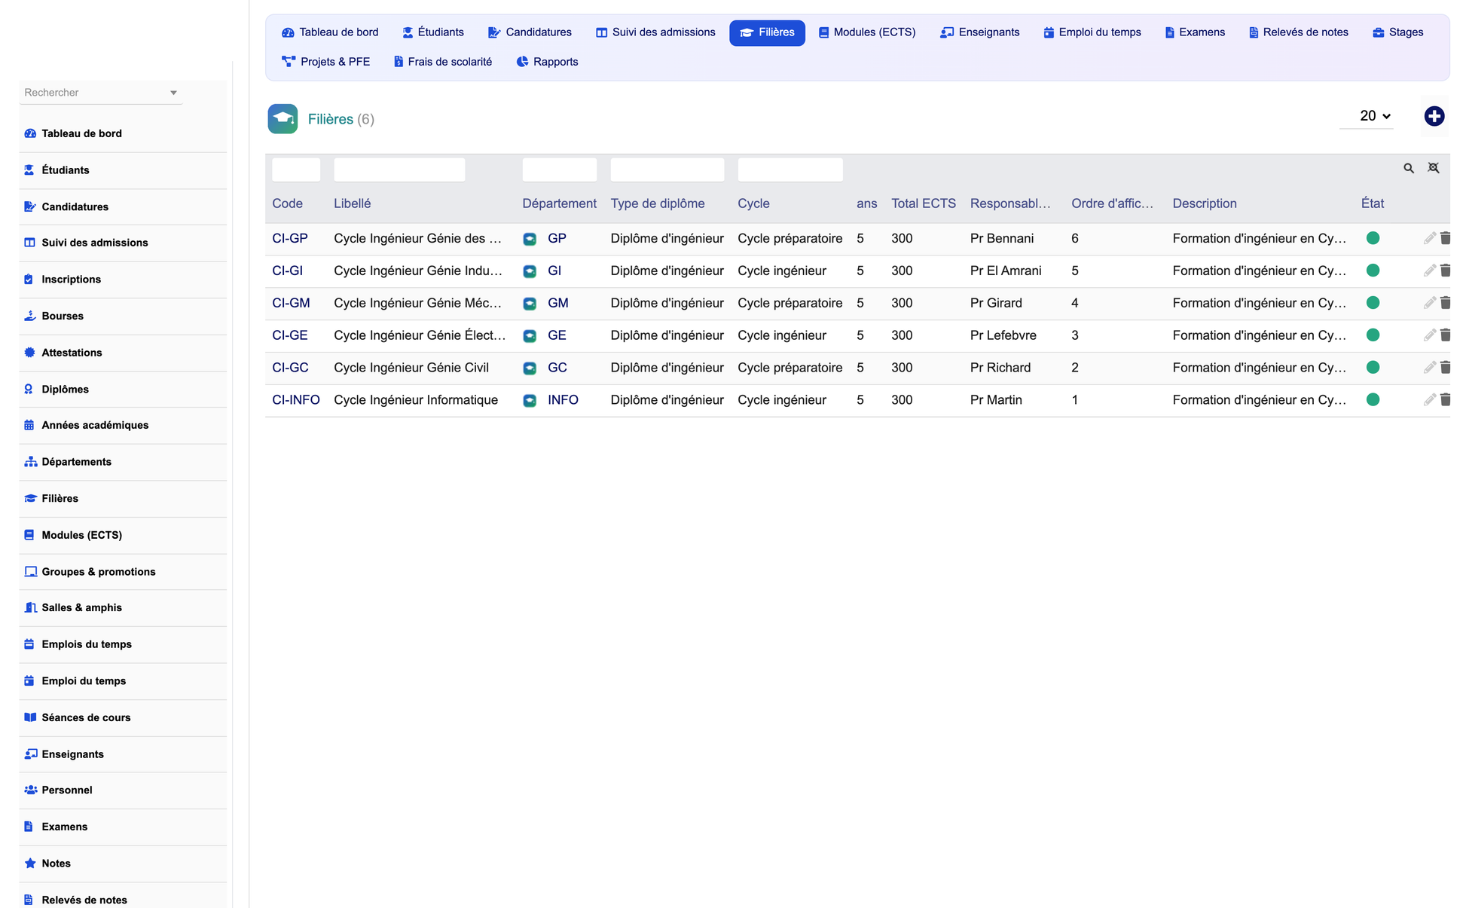Click the Bourses sidebar icon
Image resolution: width=1466 pixels, height=908 pixels.
(29, 316)
